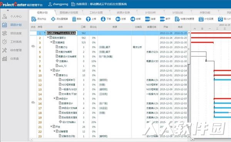
Task: Collapse the row 21 开发 node
Action: pos(51,126)
